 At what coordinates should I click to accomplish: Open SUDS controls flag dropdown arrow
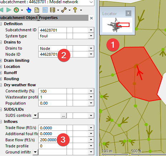[91, 115]
